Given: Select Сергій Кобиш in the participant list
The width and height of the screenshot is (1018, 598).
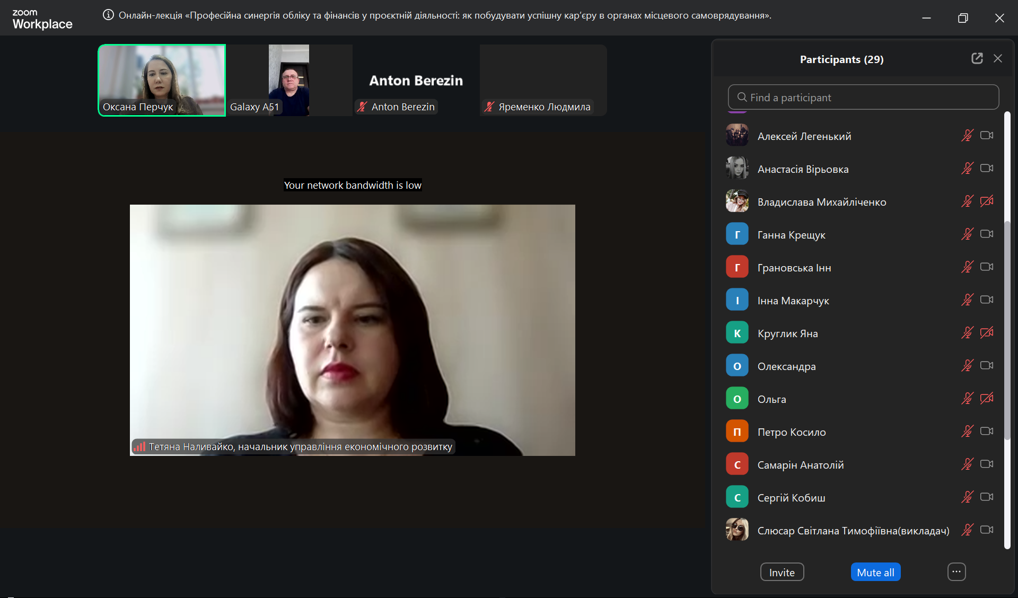Looking at the screenshot, I should [791, 497].
